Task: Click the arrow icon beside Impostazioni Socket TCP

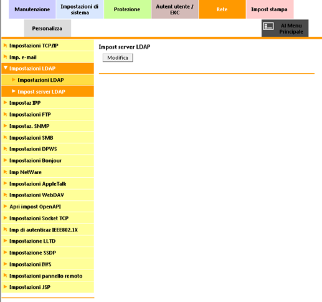Action: (6, 218)
